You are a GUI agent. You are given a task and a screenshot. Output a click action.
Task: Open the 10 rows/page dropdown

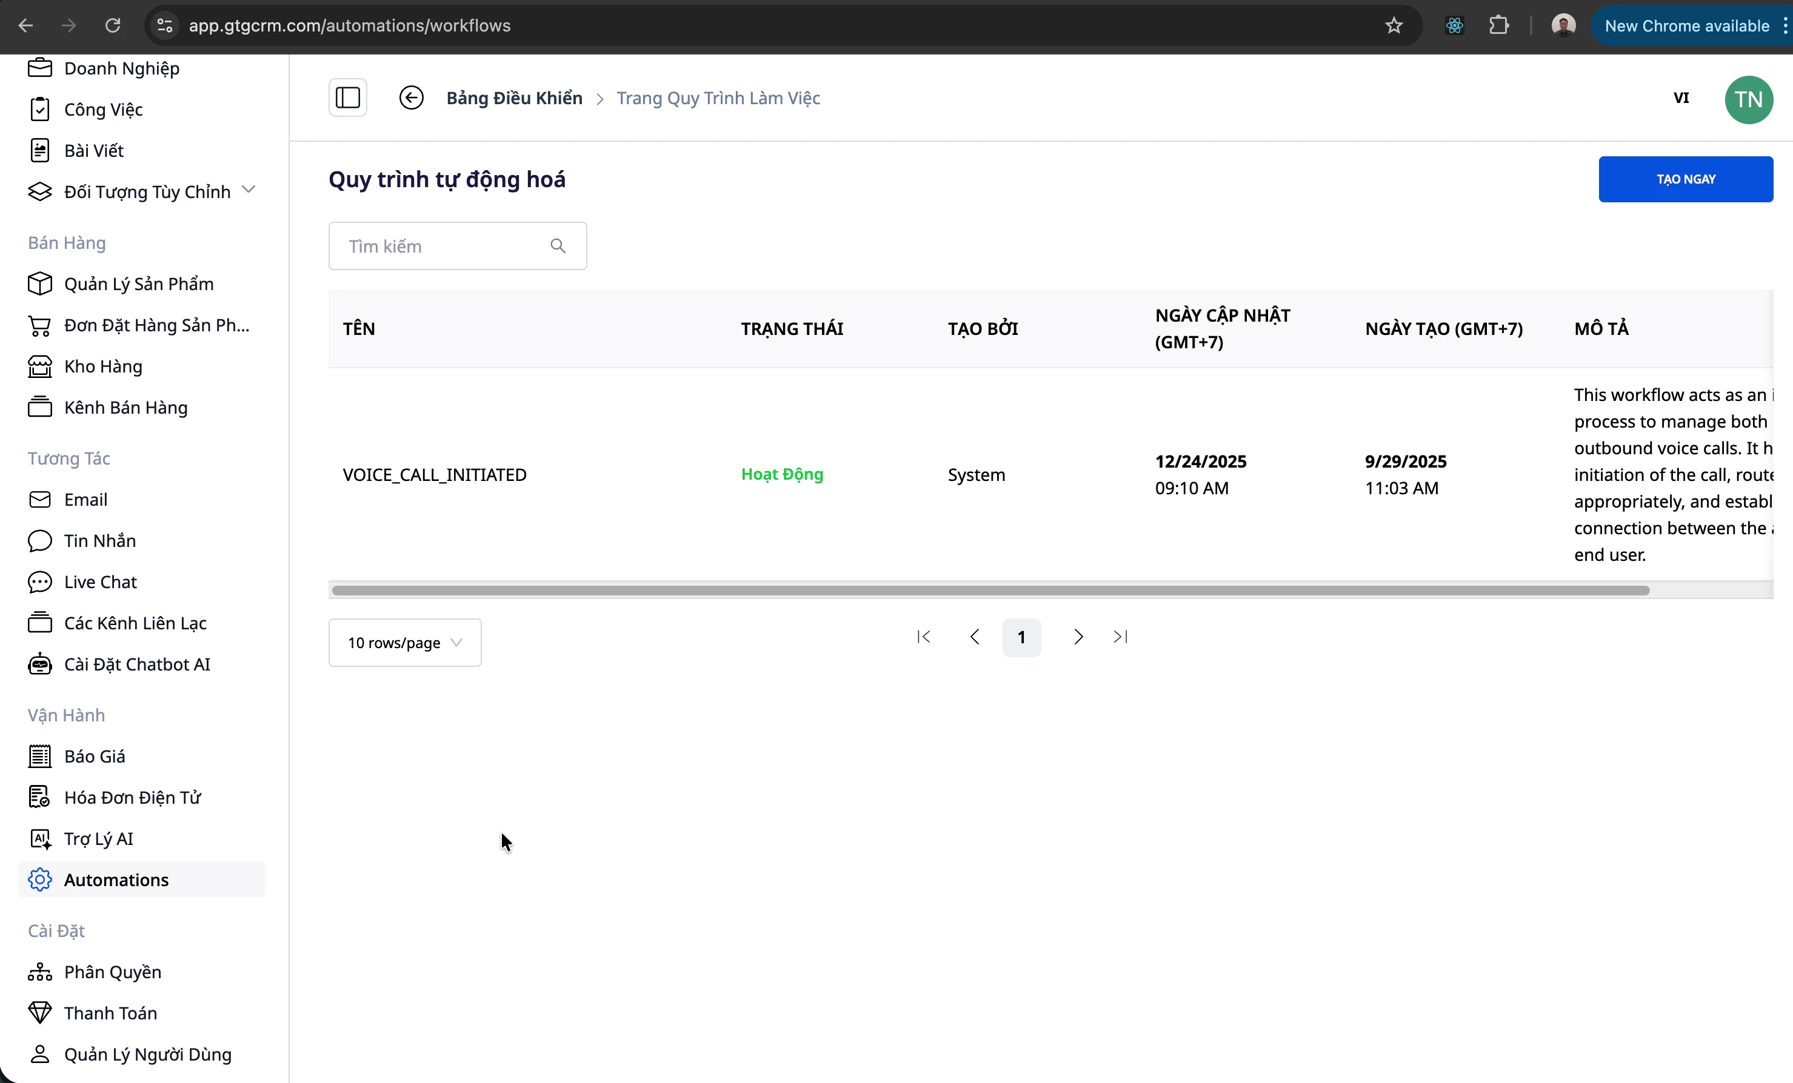pos(404,642)
